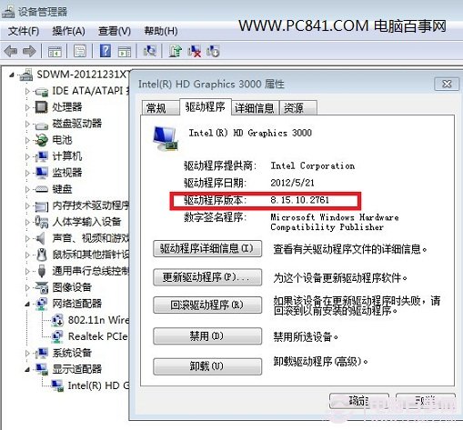Click the Update driver software toolbar icon

[175, 51]
